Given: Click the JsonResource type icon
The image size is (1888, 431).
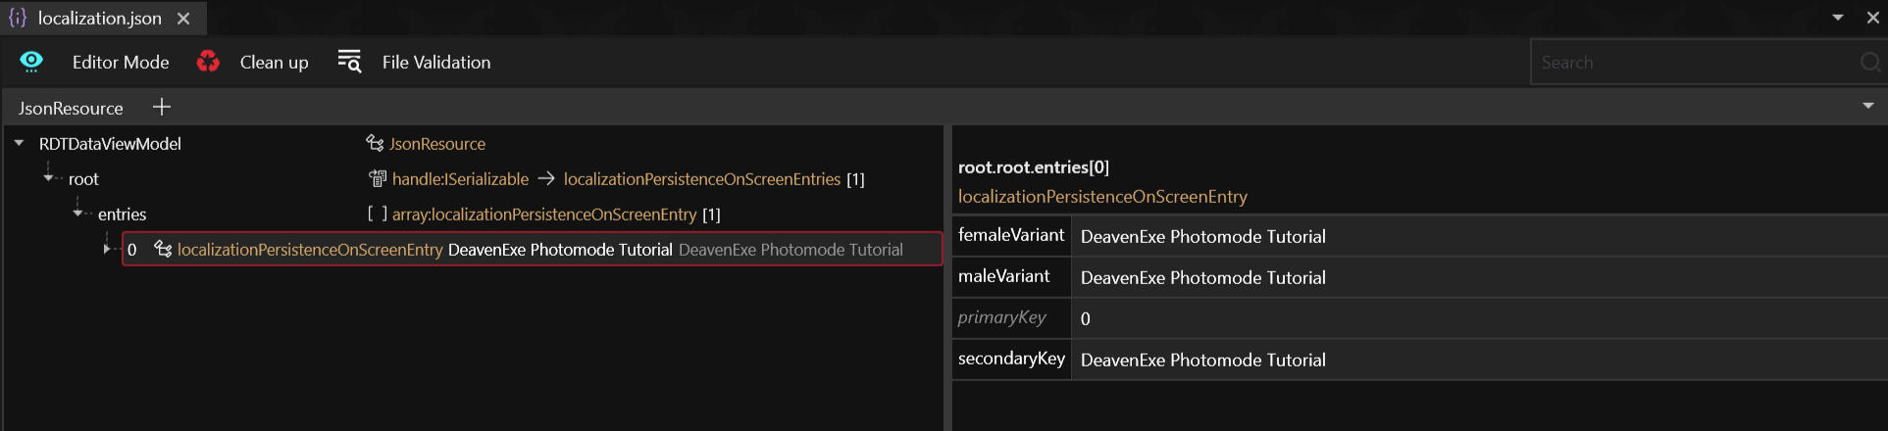Looking at the screenshot, I should (x=375, y=143).
